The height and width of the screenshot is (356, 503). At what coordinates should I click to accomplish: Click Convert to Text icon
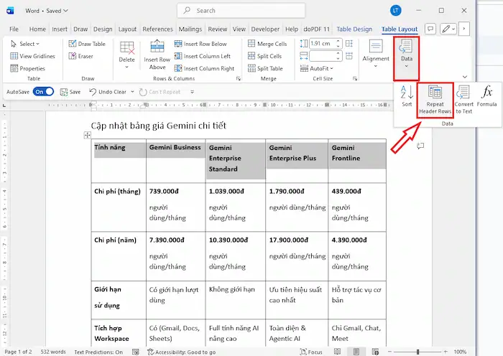463,100
